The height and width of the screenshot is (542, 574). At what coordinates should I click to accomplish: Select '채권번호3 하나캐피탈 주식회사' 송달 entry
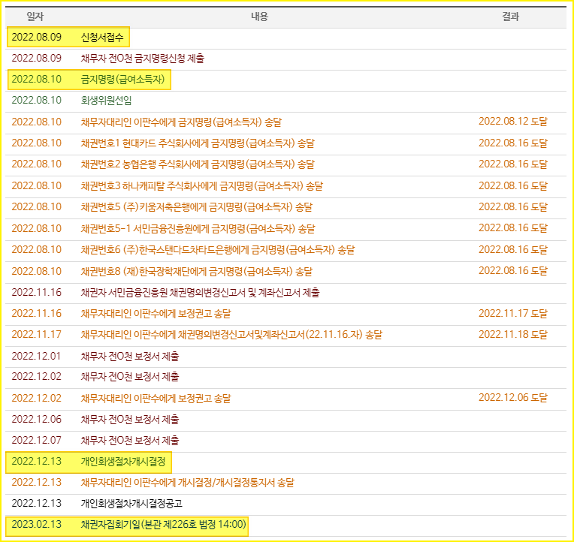pyautogui.click(x=201, y=185)
